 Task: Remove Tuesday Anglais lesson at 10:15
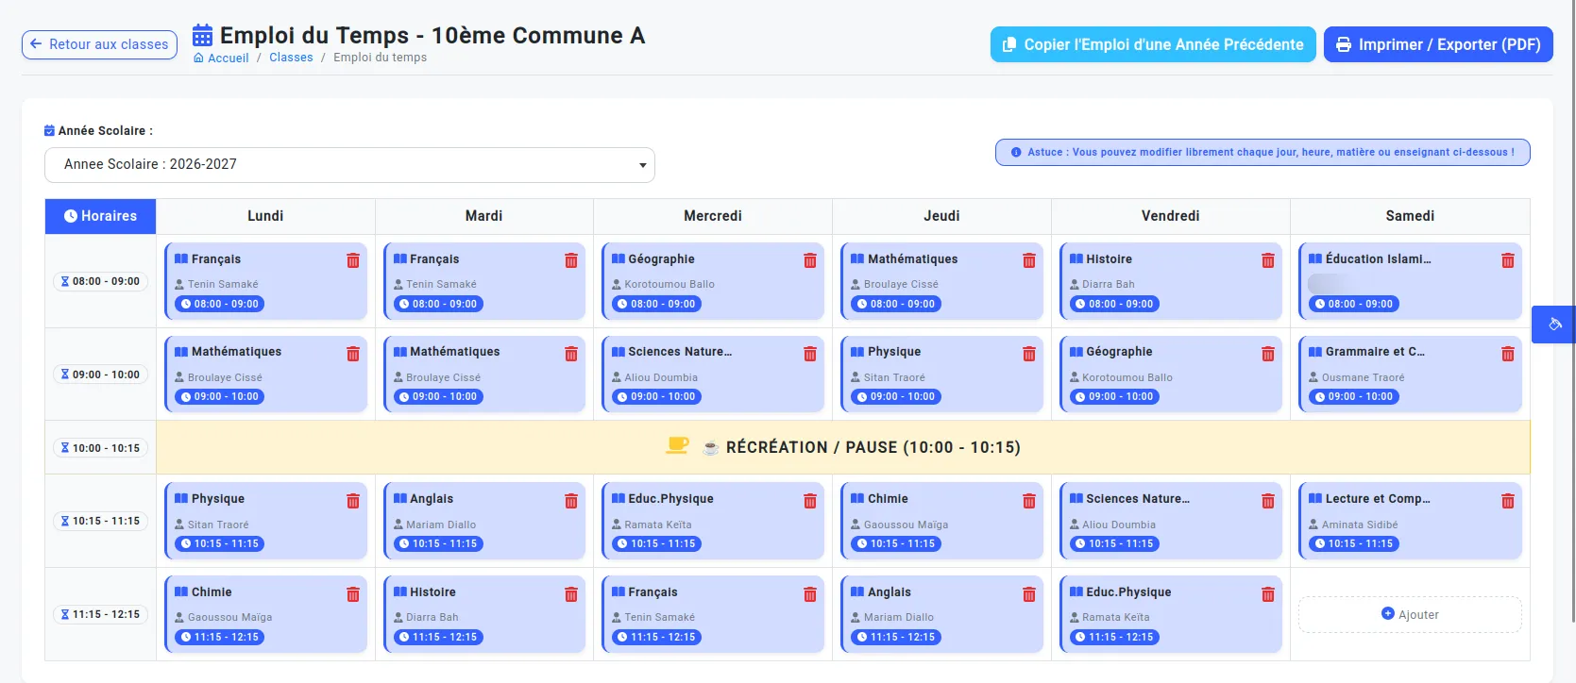[571, 501]
